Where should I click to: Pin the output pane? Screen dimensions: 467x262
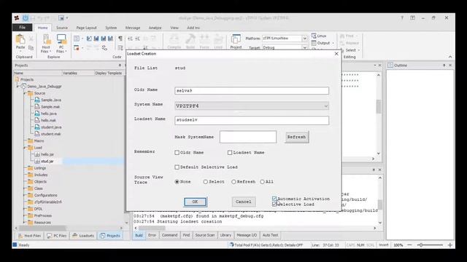(x=374, y=170)
